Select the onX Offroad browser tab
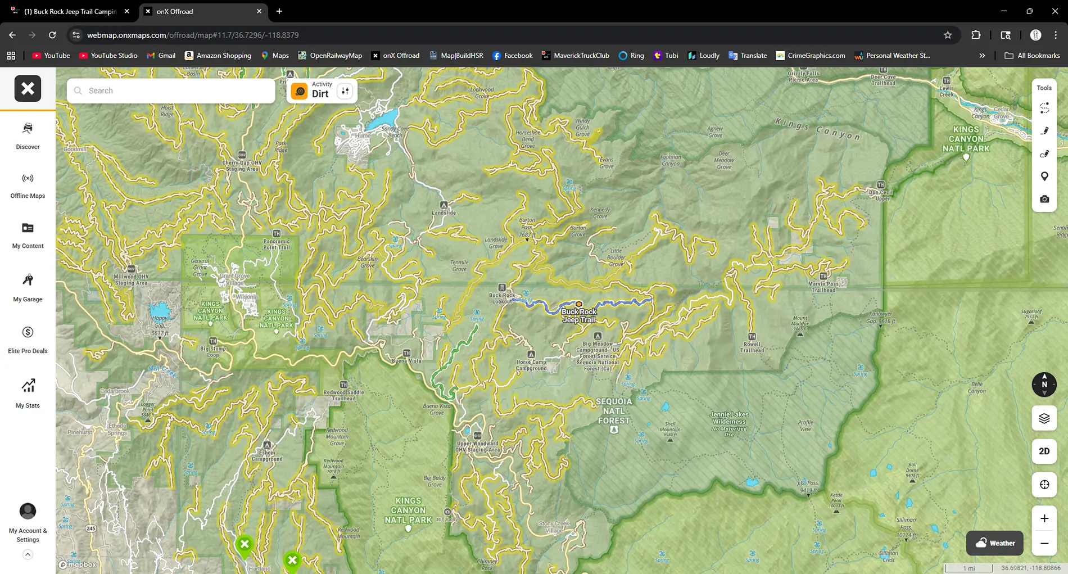 [202, 11]
